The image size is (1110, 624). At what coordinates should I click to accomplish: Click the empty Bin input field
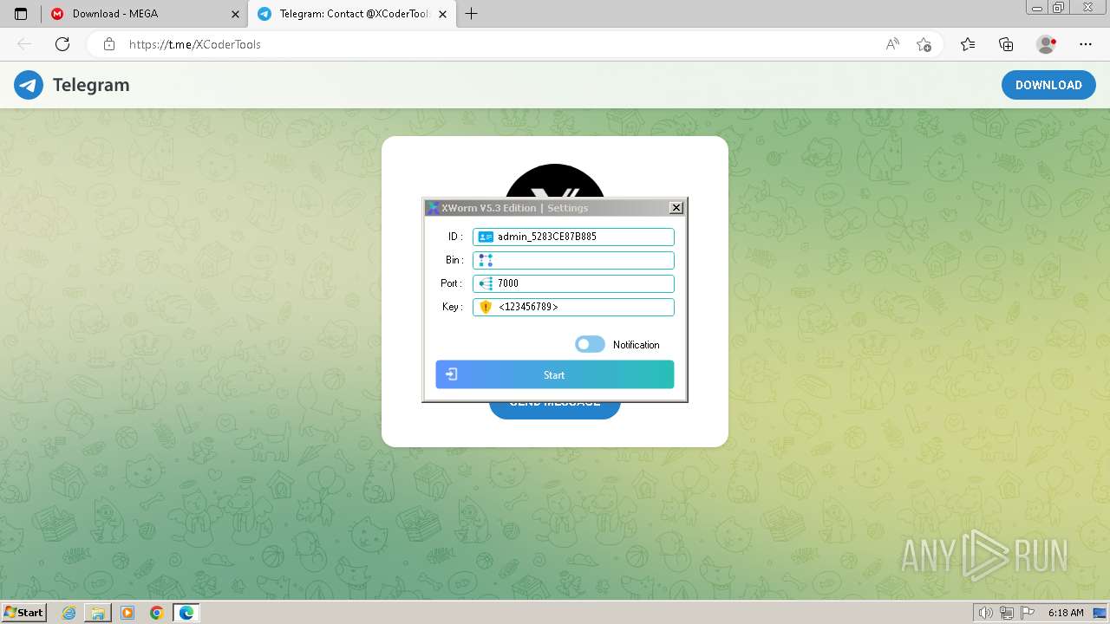tap(573, 260)
